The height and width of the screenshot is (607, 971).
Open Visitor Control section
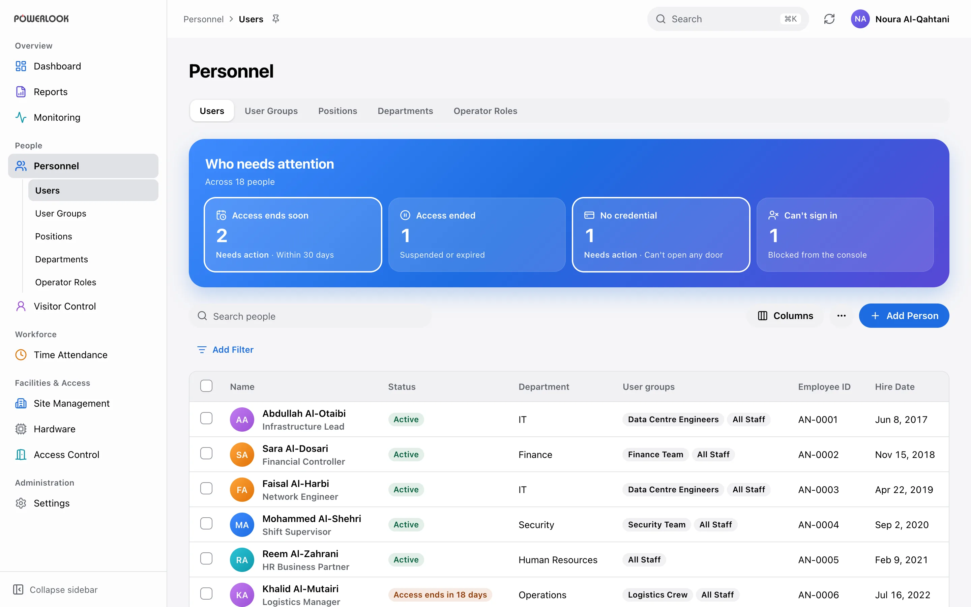pyautogui.click(x=83, y=306)
